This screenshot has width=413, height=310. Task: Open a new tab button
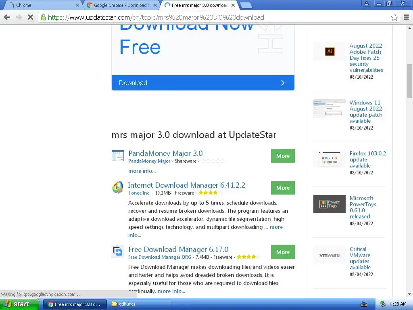246,5
